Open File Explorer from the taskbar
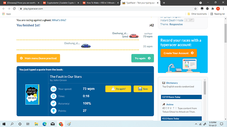This screenshot has height=127, width=227. pos(36,124)
